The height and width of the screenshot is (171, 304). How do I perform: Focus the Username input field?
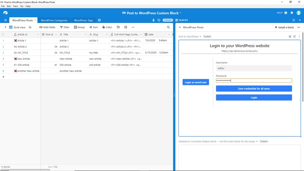point(254,68)
